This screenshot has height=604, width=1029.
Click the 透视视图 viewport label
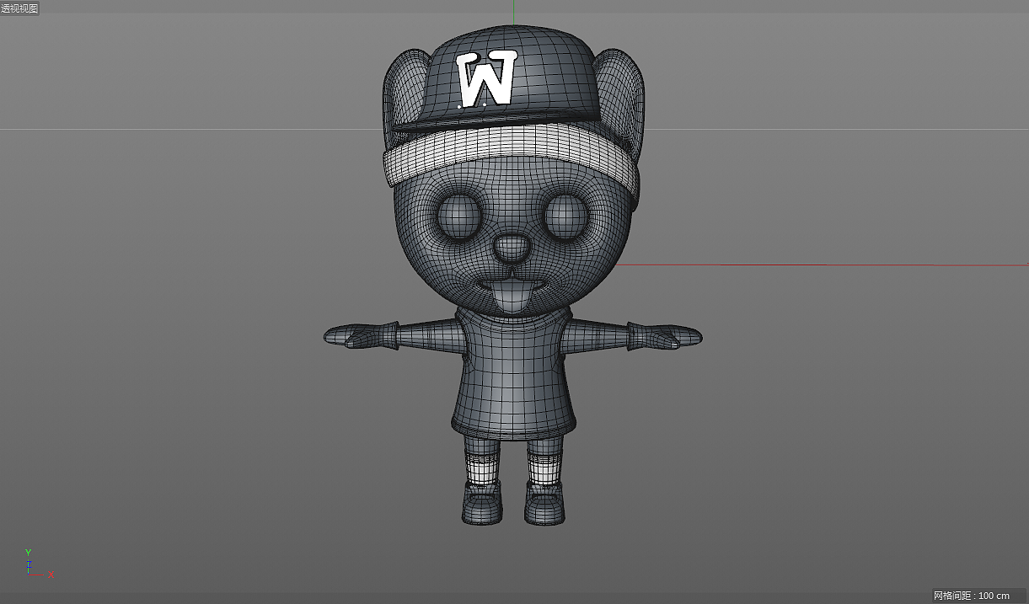[19, 8]
